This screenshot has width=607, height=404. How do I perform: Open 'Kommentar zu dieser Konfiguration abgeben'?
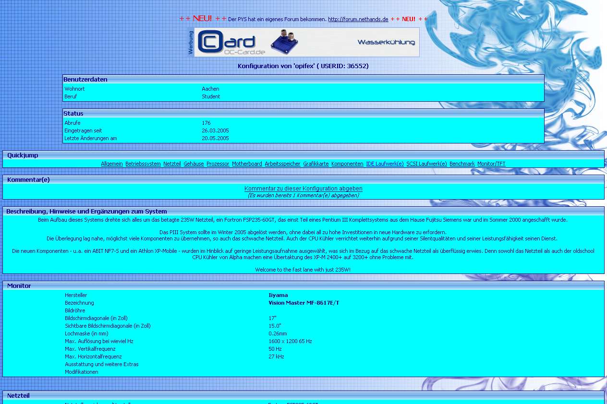tap(303, 189)
